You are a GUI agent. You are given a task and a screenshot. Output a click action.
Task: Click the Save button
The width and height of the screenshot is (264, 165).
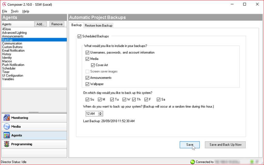190,145
